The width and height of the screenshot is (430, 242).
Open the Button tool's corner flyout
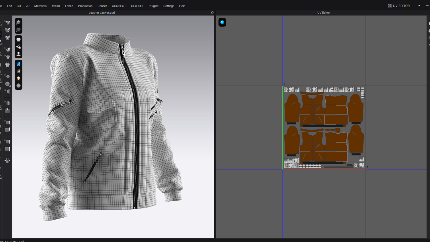[10, 86]
